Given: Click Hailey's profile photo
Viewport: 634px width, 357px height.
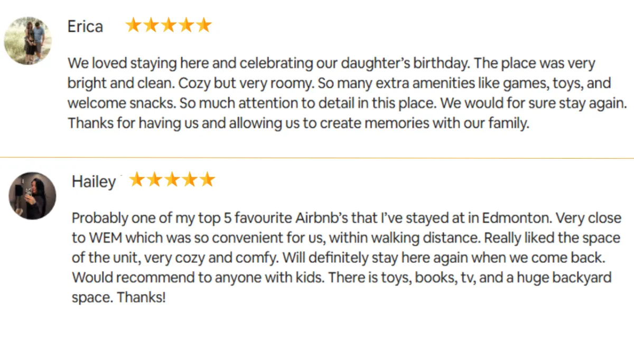Looking at the screenshot, I should pyautogui.click(x=32, y=195).
